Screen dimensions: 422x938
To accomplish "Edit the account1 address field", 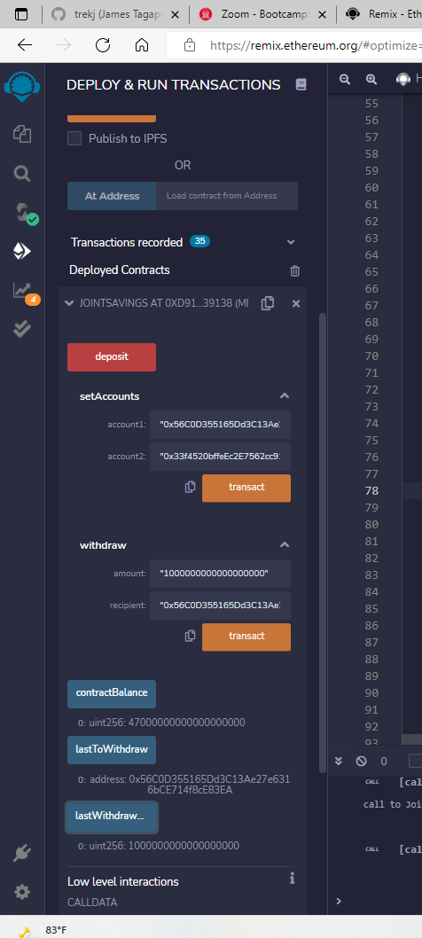I will 220,425.
